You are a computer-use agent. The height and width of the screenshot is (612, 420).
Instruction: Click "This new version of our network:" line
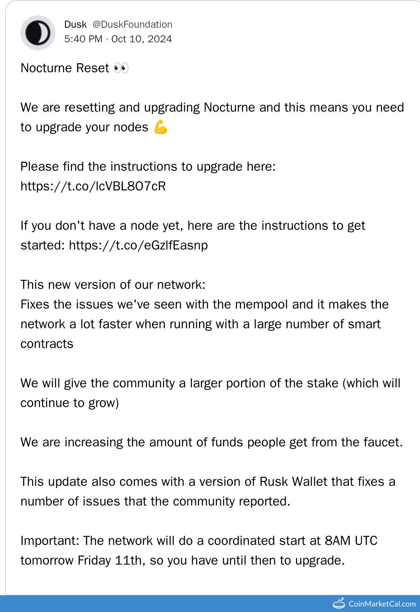(113, 285)
